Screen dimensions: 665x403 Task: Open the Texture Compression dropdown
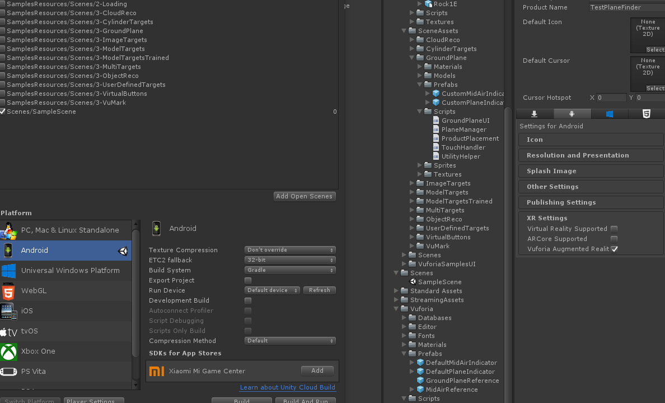(289, 249)
